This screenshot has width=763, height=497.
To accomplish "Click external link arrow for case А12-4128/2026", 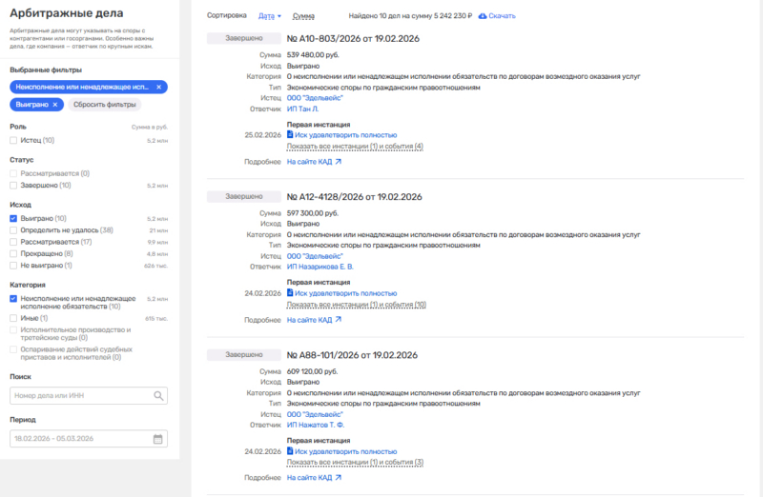I will point(338,320).
